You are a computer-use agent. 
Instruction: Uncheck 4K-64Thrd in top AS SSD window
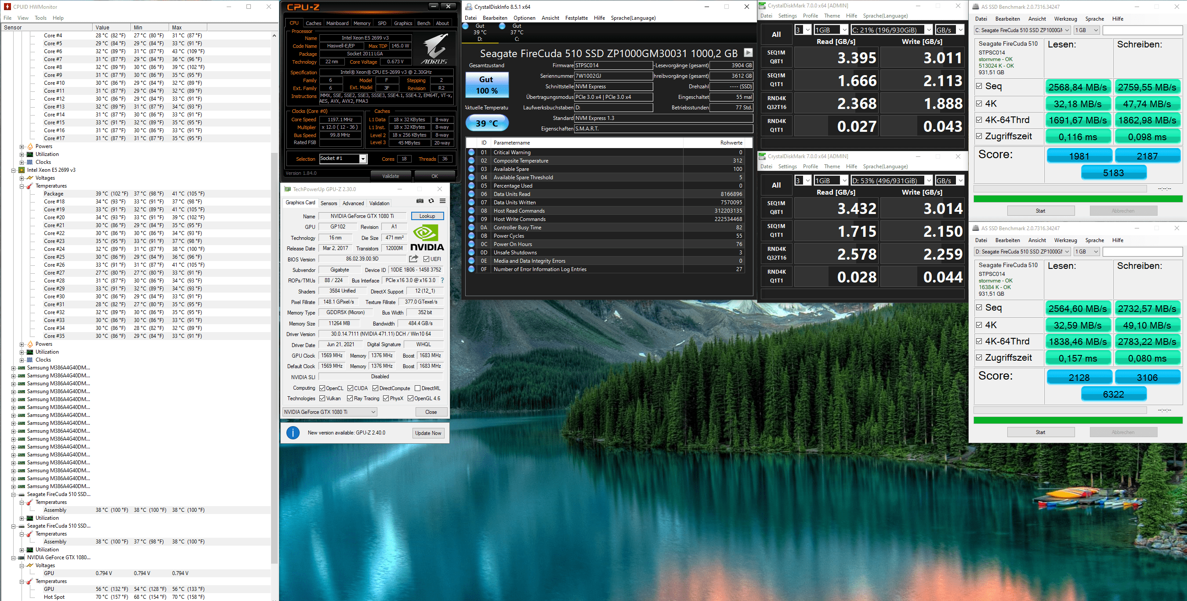click(979, 120)
